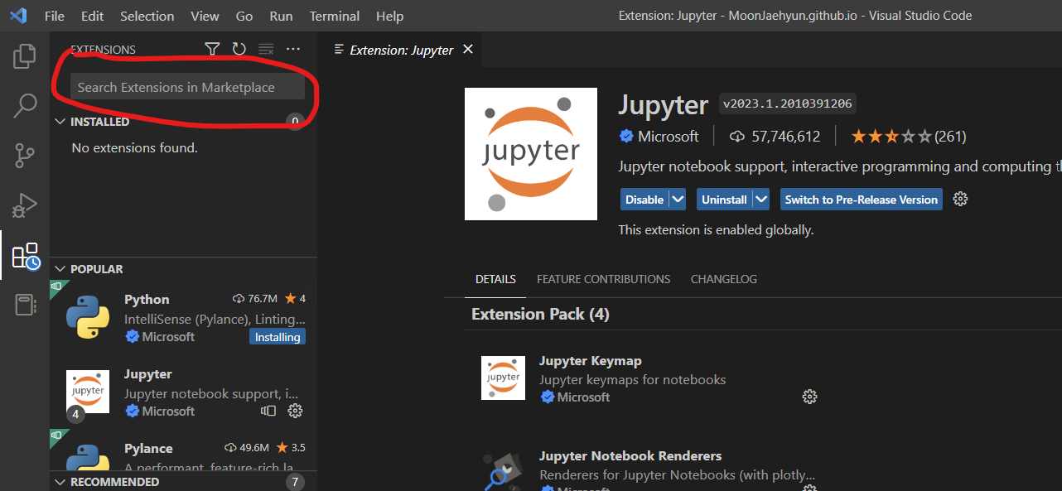1062x491 pixels.
Task: Click the Search Extensions in Marketplace field
Action: [x=187, y=88]
